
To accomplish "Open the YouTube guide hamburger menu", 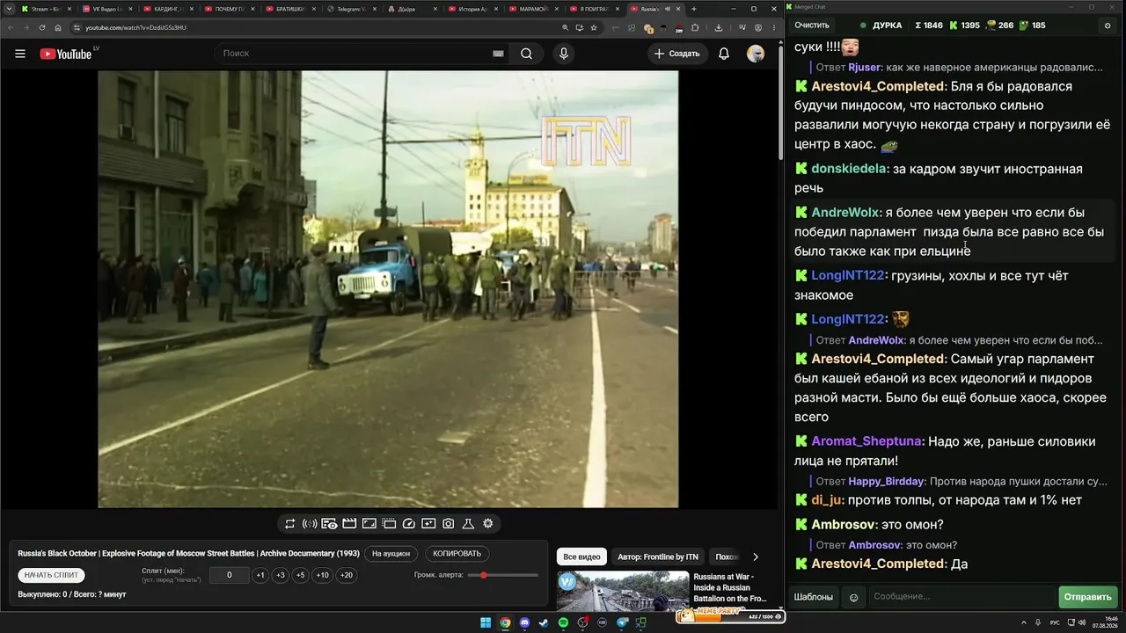I will click(20, 54).
